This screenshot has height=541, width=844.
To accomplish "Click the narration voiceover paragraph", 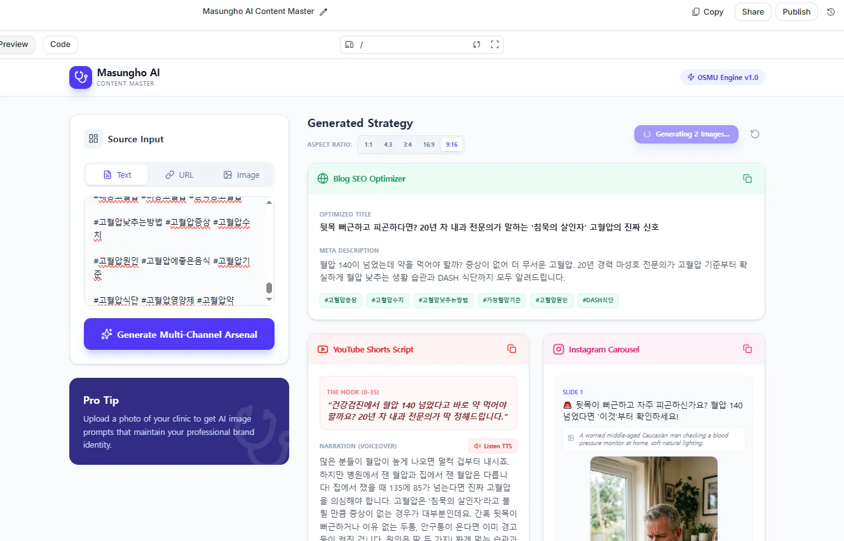I will pyautogui.click(x=419, y=500).
